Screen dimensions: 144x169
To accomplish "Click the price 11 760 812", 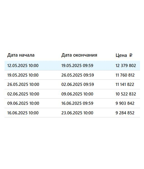I will coord(125,75).
